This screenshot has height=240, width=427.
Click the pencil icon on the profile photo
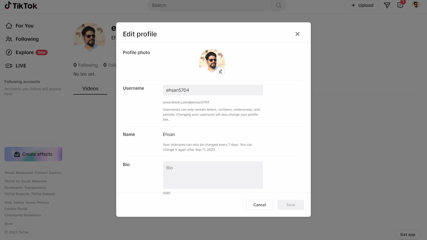point(221,71)
